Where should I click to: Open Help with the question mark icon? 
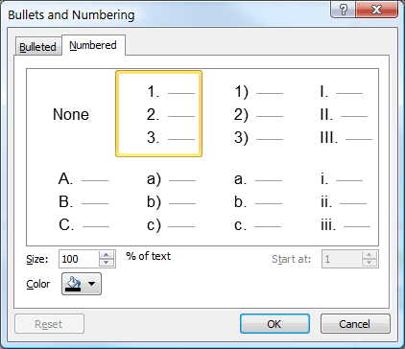[343, 10]
